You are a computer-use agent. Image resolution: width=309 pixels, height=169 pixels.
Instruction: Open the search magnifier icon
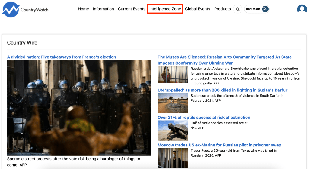pyautogui.click(x=238, y=9)
